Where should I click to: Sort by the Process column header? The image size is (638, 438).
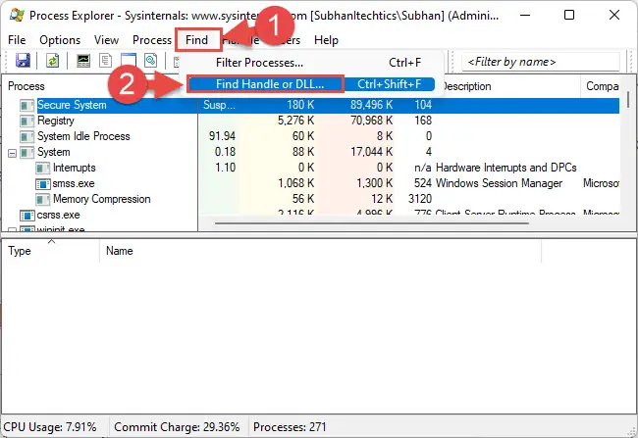tap(27, 86)
